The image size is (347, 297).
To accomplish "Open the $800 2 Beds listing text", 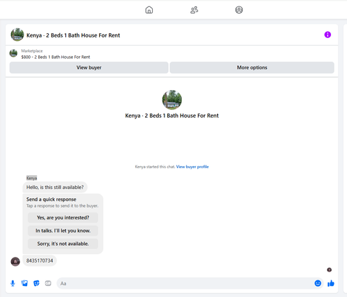I will point(56,57).
